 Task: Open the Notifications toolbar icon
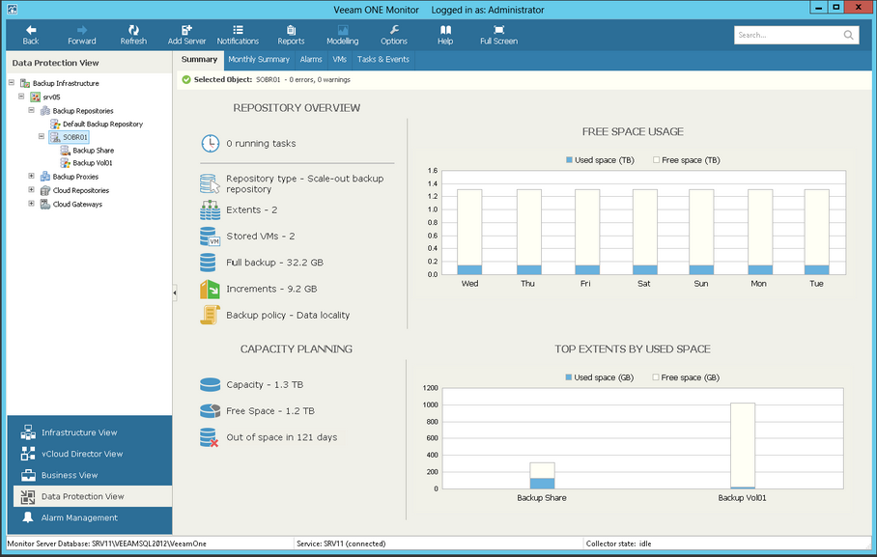pyautogui.click(x=238, y=30)
